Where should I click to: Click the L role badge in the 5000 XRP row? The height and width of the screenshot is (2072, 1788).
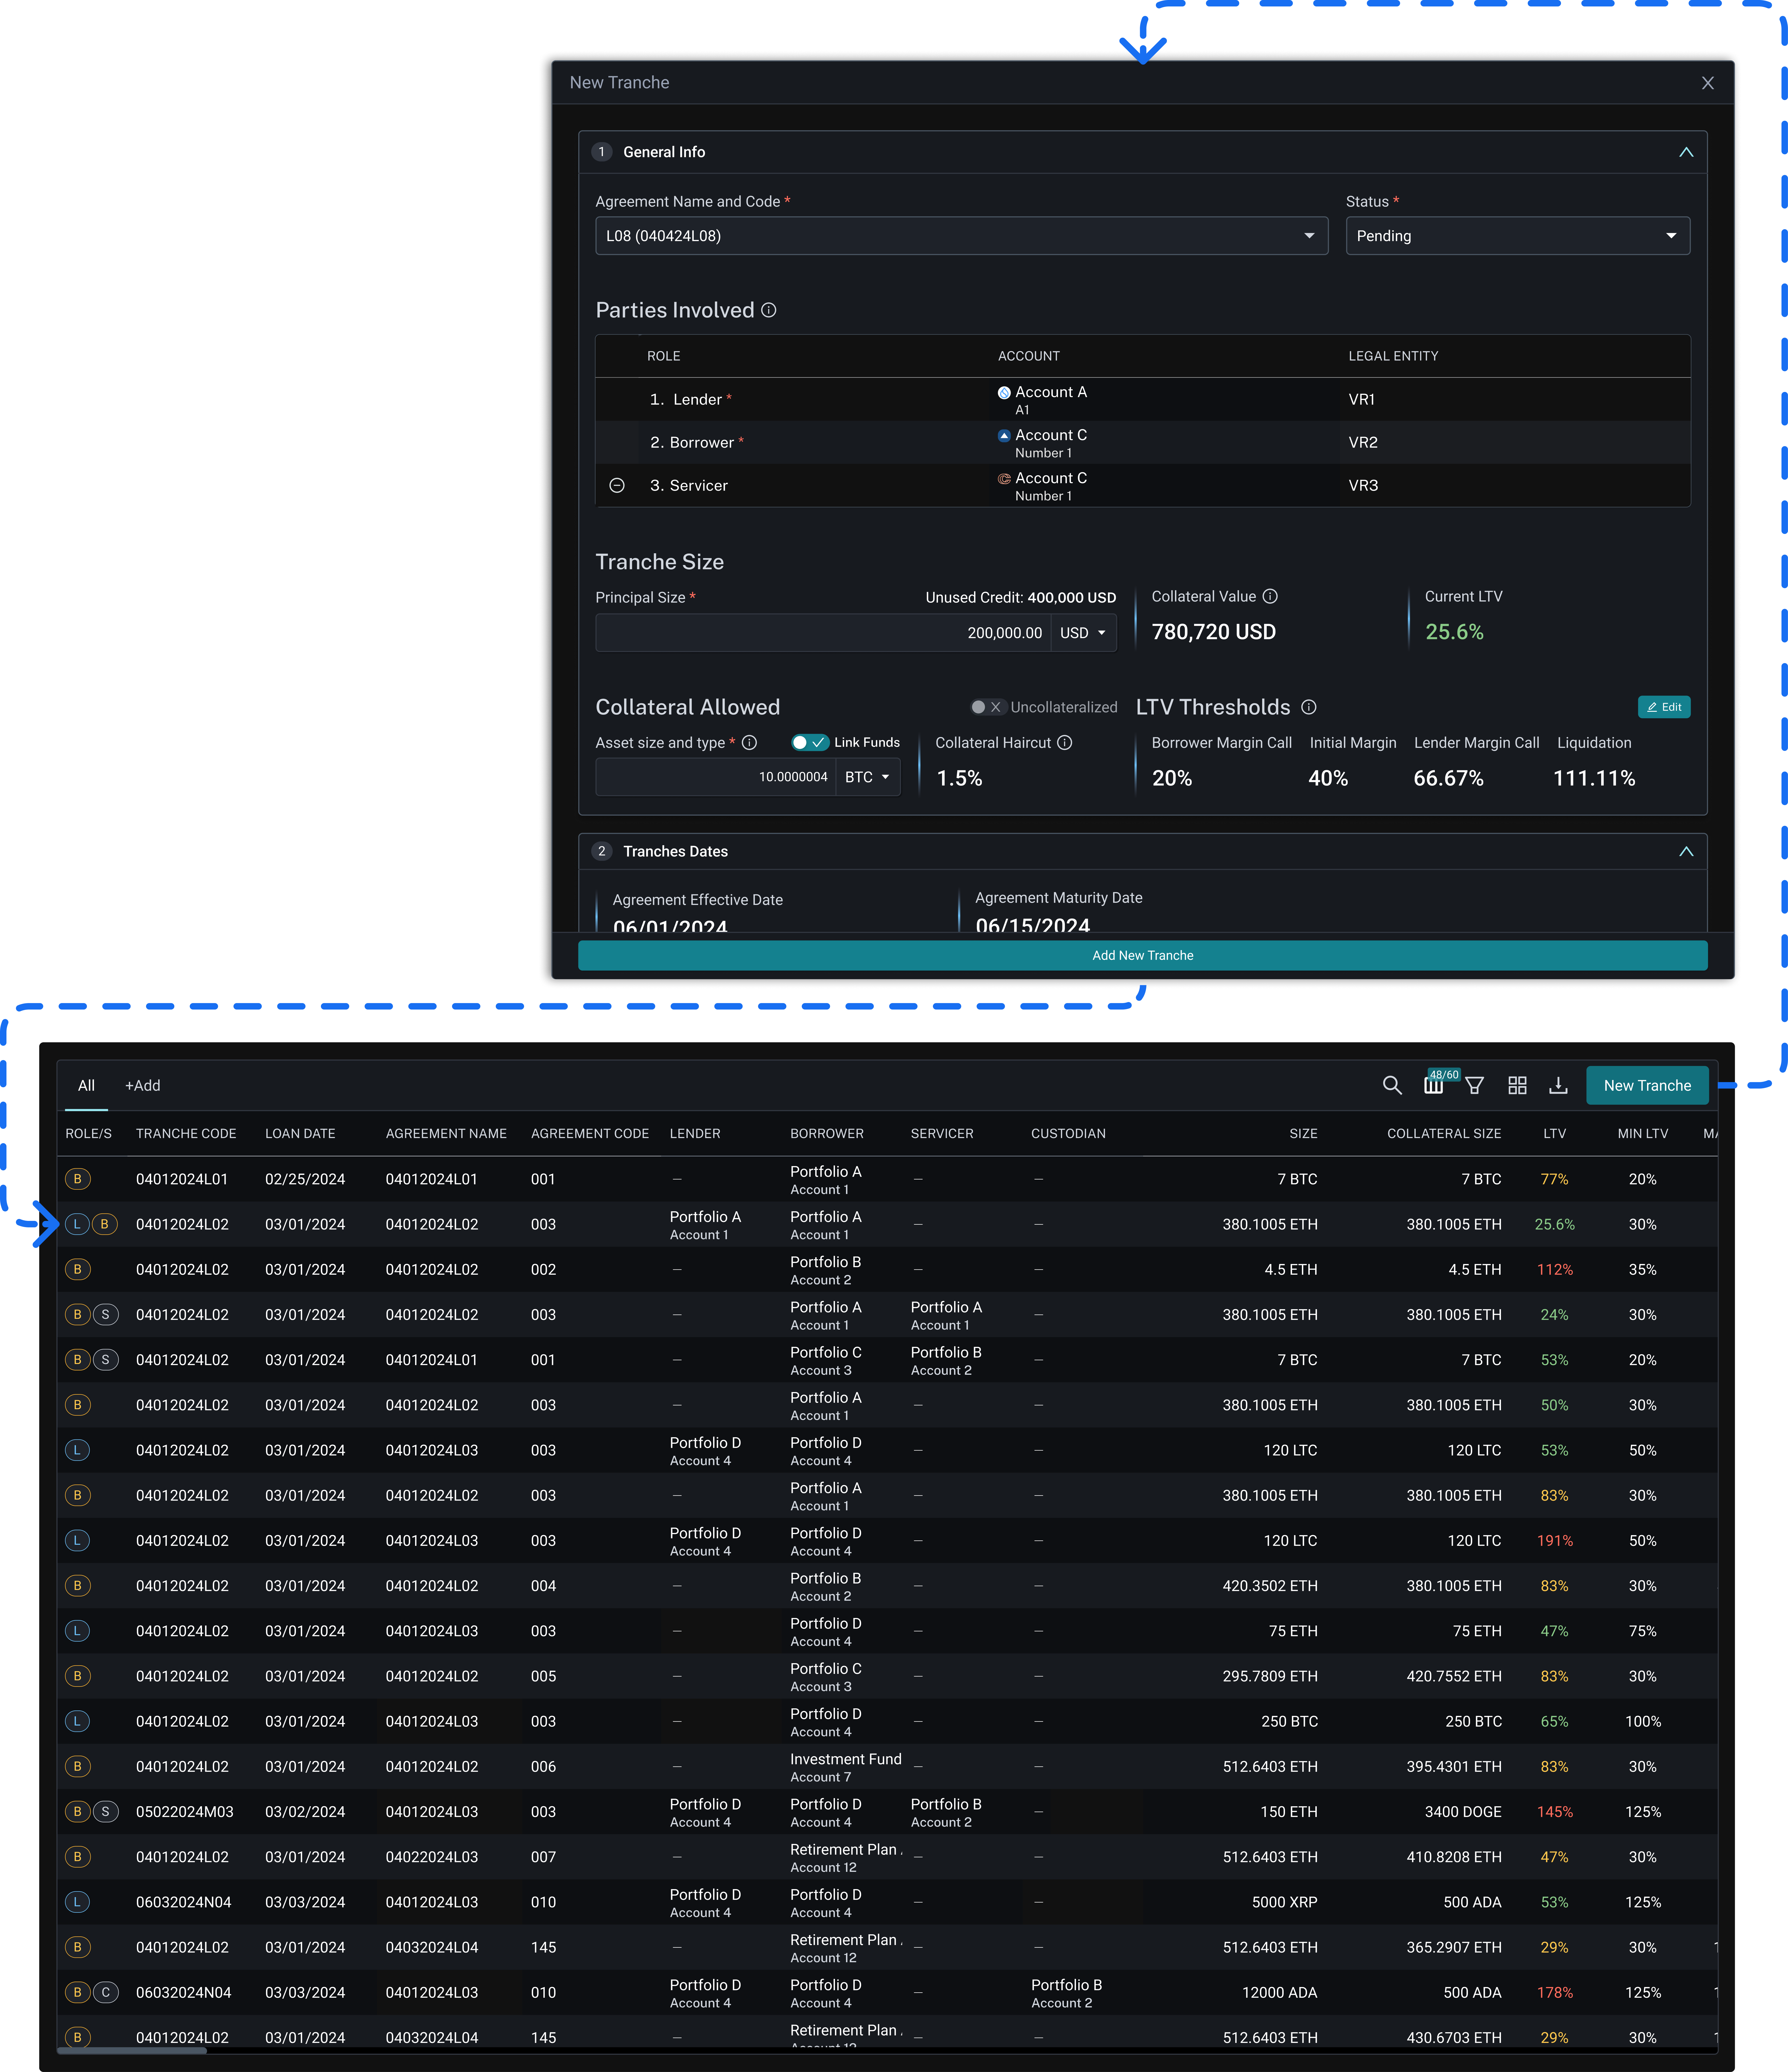(77, 1902)
